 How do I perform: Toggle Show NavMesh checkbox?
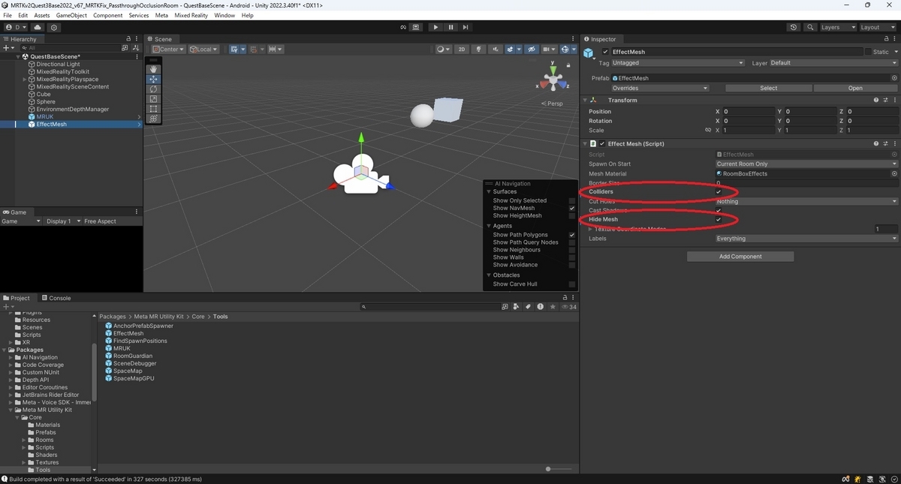(572, 208)
